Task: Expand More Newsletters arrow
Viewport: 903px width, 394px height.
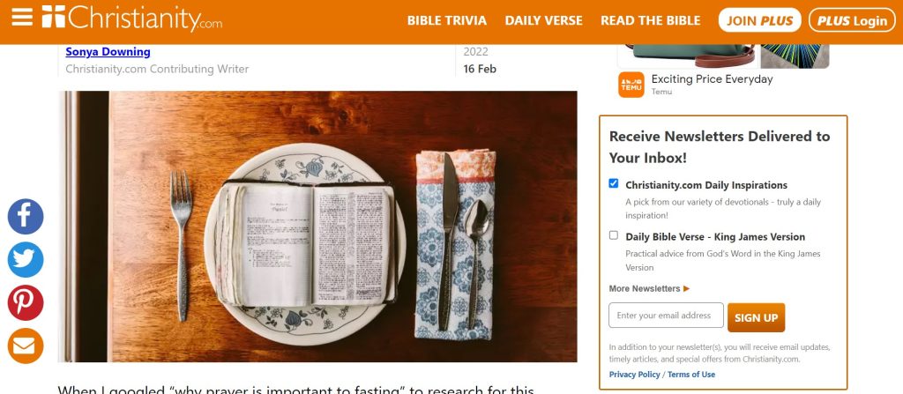Action: tap(686, 288)
